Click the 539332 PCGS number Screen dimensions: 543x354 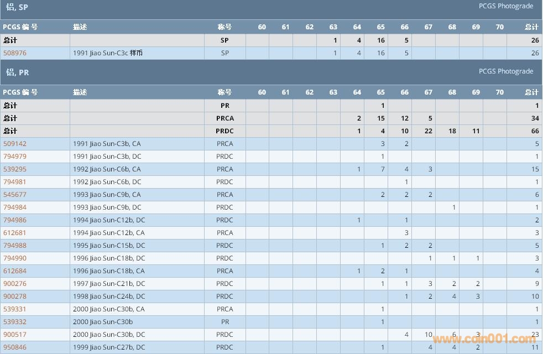pyautogui.click(x=15, y=322)
